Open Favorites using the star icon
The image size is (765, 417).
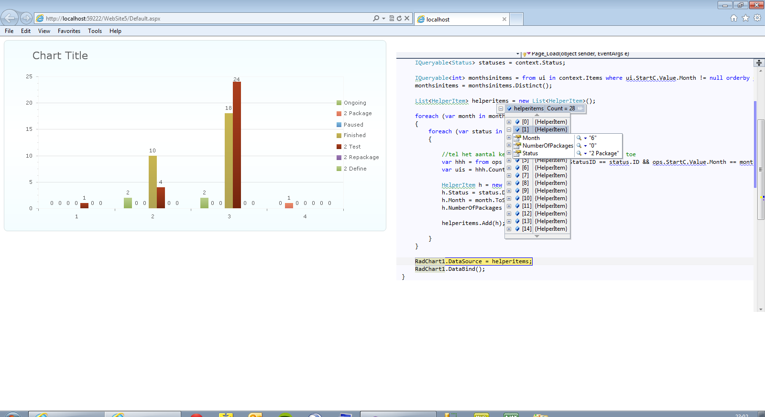(745, 18)
